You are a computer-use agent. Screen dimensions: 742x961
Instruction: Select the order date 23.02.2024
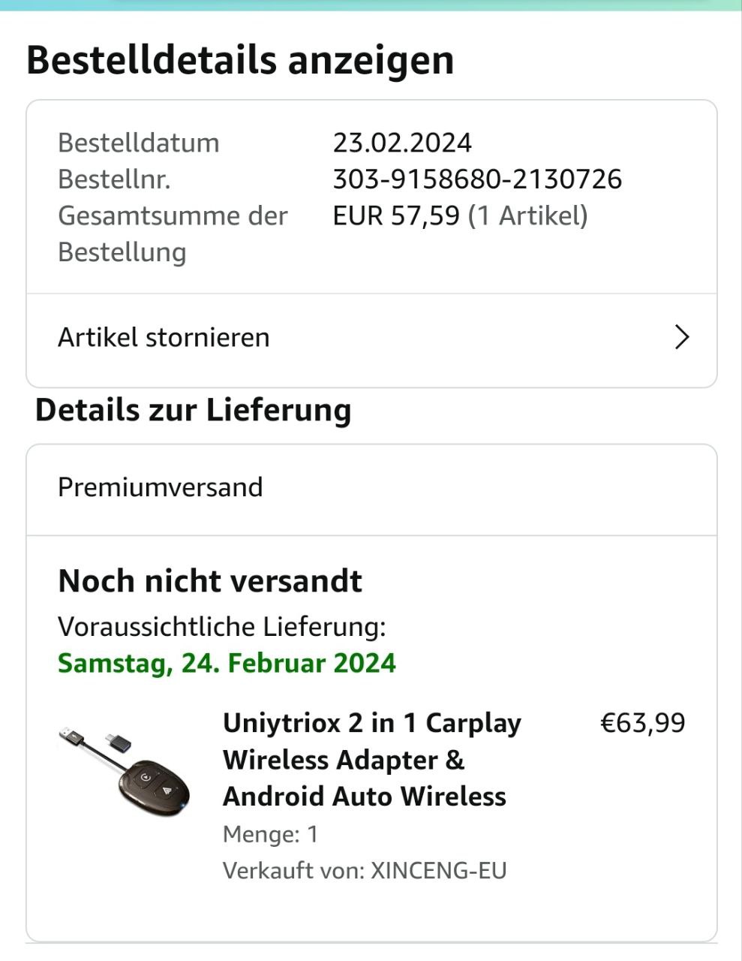(402, 143)
